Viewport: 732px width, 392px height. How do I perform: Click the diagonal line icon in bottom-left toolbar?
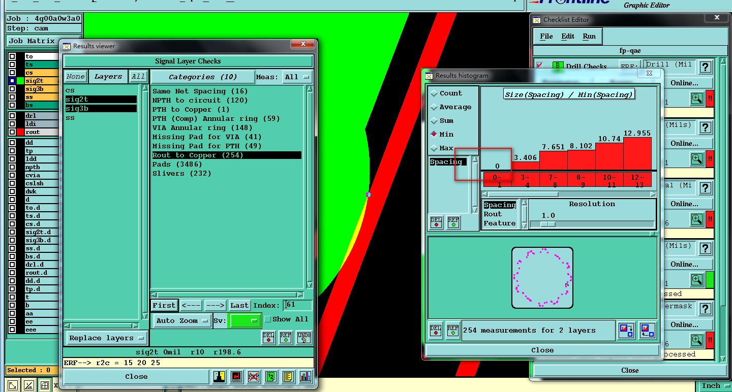click(29, 385)
